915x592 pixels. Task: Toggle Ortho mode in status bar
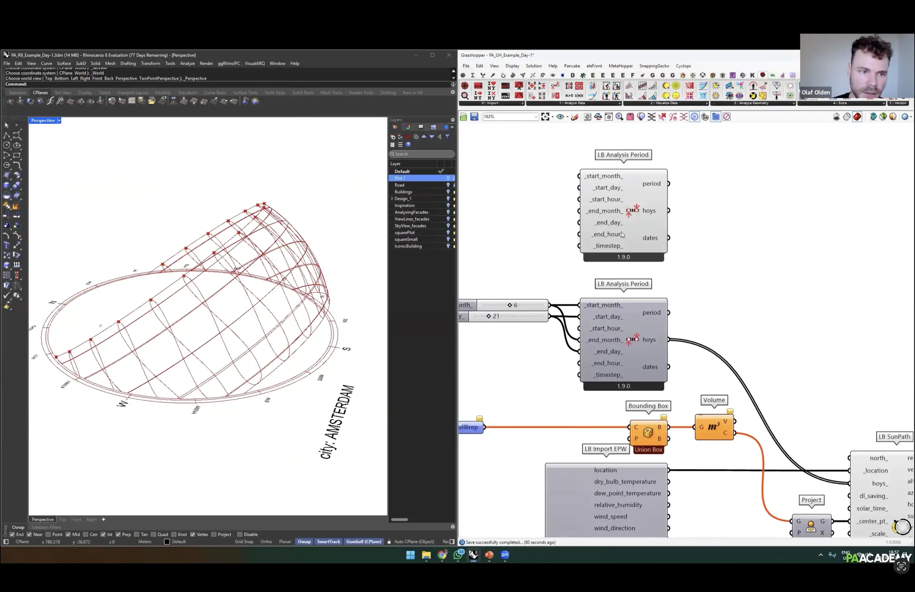click(266, 542)
